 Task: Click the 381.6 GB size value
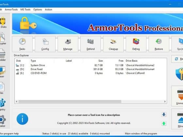98,69
